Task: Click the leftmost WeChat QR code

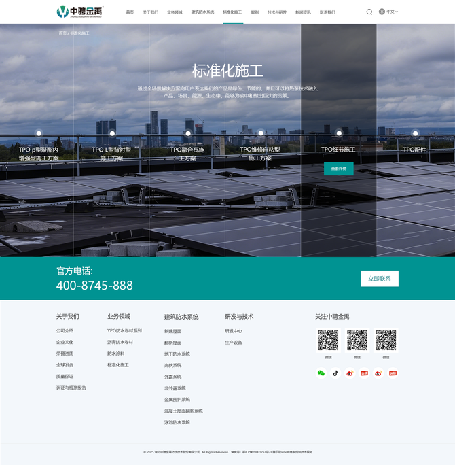Action: (328, 340)
